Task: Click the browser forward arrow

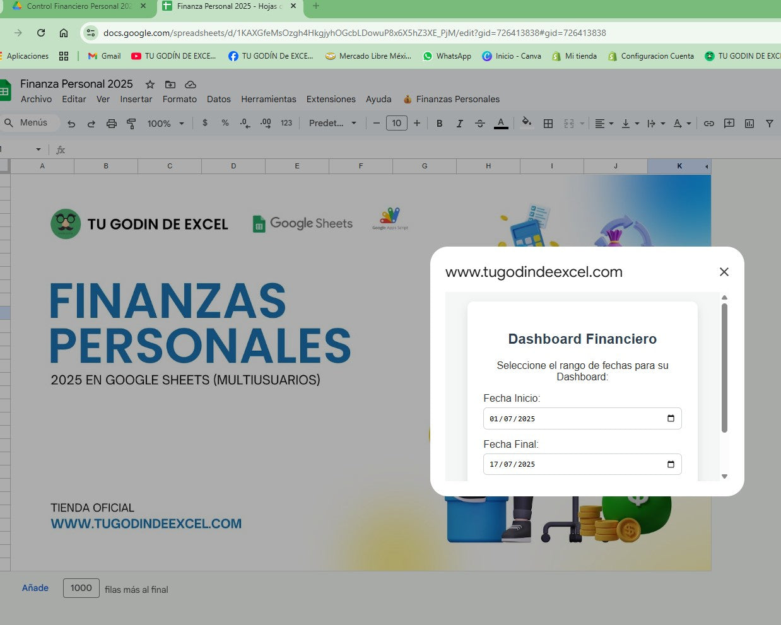Action: click(18, 33)
